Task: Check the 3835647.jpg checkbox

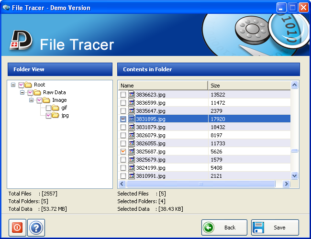Action: pyautogui.click(x=123, y=111)
